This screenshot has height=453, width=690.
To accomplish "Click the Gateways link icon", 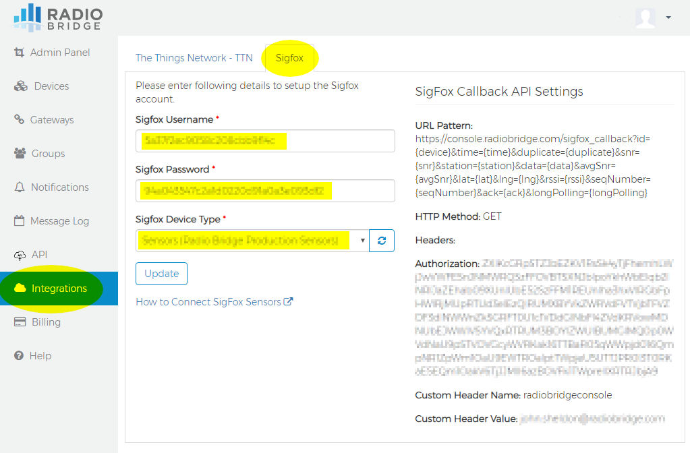I will click(19, 119).
